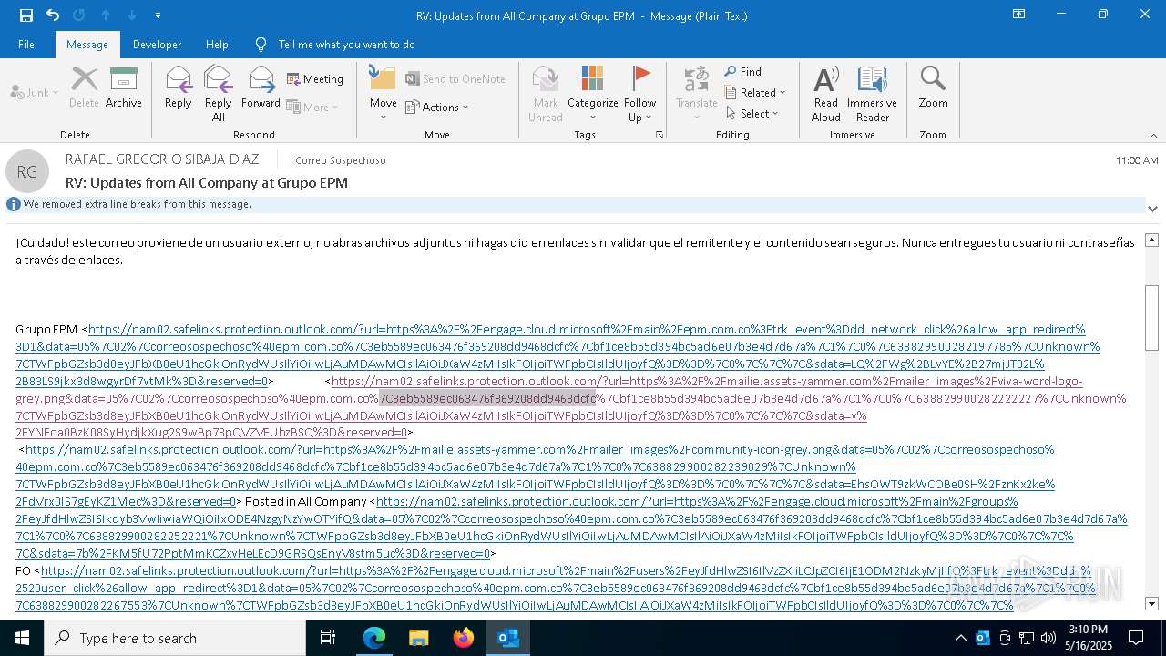Launch Microsoft Edge from the taskbar
This screenshot has width=1166, height=656.
[374, 638]
